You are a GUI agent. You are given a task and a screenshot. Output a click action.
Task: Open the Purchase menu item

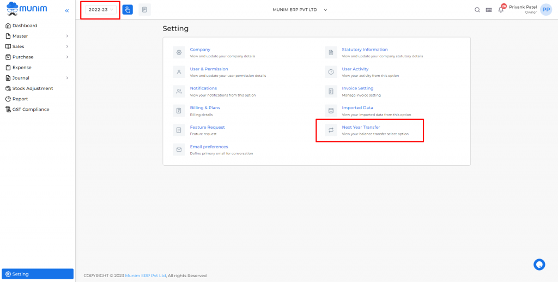(23, 57)
